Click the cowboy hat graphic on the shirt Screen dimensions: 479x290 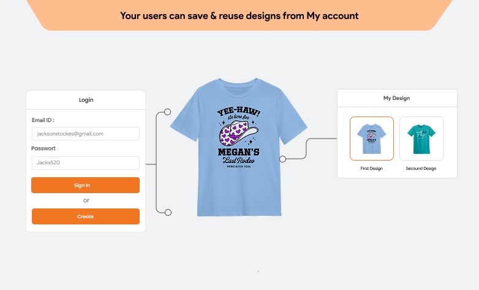[x=236, y=132]
